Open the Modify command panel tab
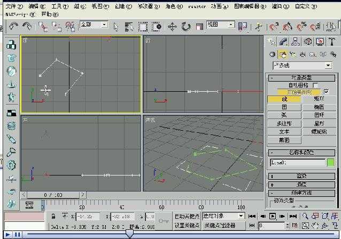The width and height of the screenshot is (341, 239). pos(283,42)
